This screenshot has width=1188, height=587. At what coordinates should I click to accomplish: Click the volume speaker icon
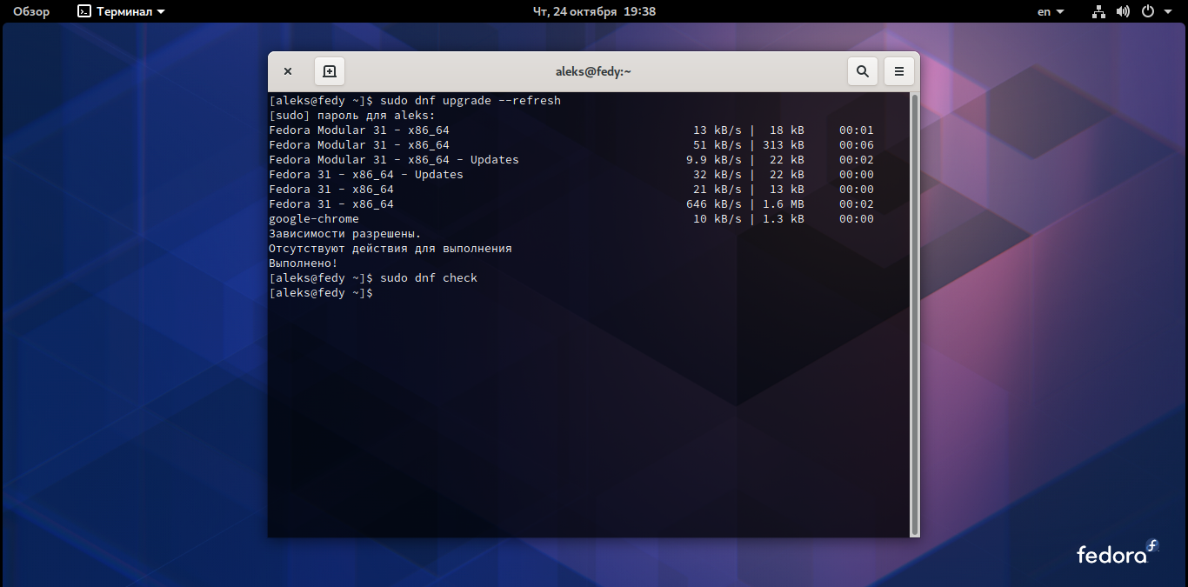coord(1121,11)
